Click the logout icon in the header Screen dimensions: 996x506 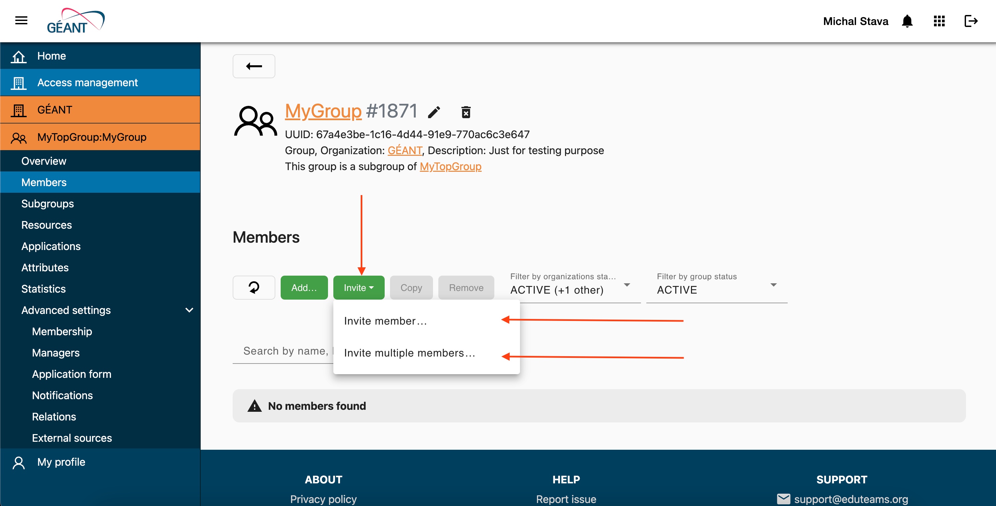971,21
